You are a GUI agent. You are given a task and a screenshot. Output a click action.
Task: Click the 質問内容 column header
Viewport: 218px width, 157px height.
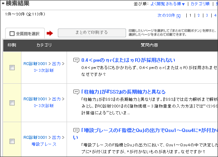pos(149,45)
